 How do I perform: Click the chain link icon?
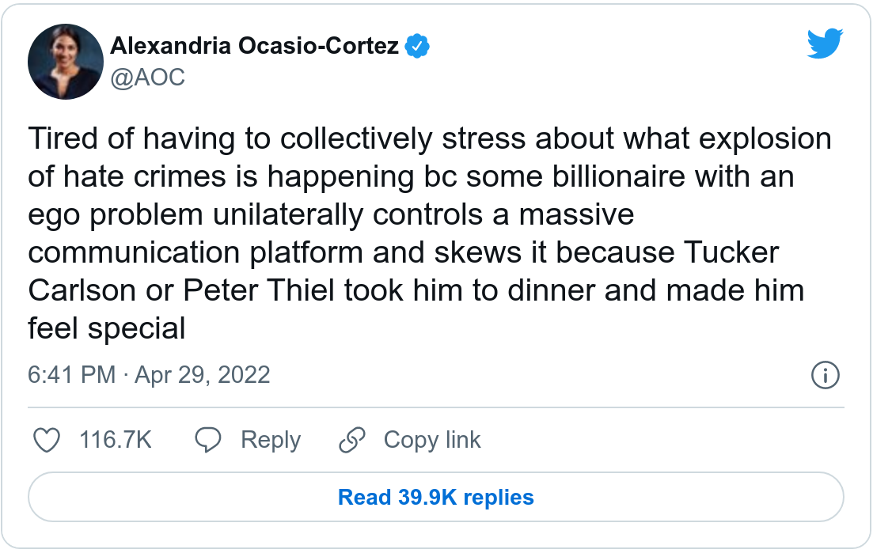[352, 440]
